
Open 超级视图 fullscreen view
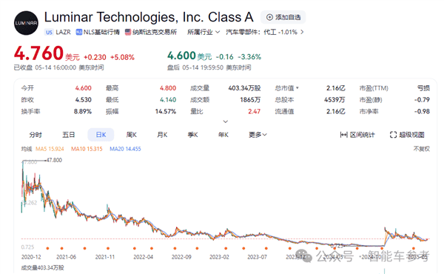pyautogui.click(x=407, y=135)
